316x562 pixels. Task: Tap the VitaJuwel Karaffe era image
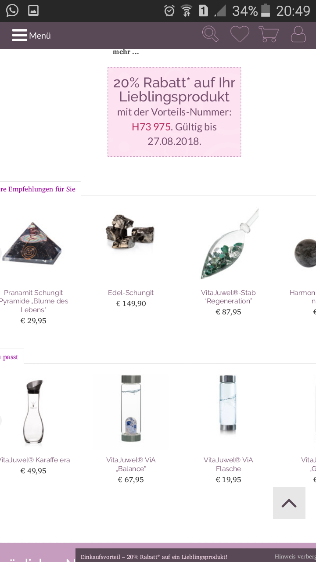[x=33, y=412]
